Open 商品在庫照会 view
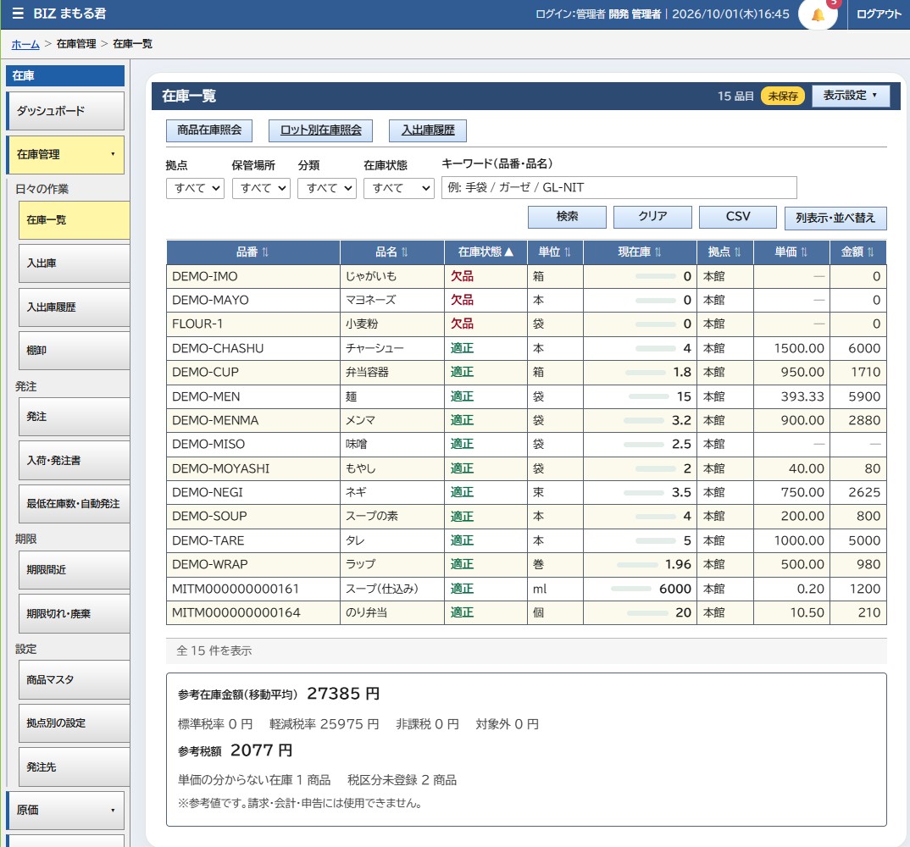This screenshot has width=910, height=847. click(x=209, y=130)
